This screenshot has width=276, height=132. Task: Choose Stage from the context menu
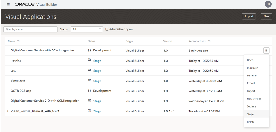click(257, 114)
